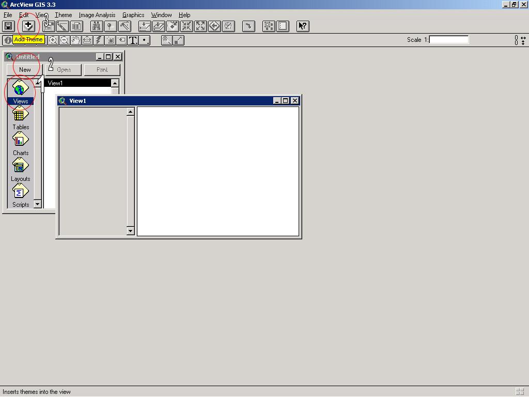Open the Window menu
This screenshot has width=529, height=397.
click(x=161, y=15)
